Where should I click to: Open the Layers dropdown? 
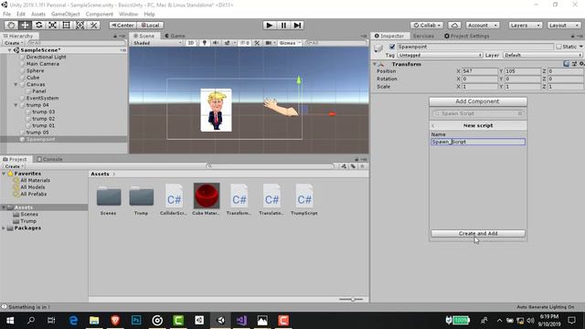click(526, 25)
